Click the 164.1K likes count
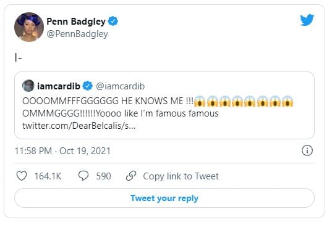 click(x=48, y=176)
